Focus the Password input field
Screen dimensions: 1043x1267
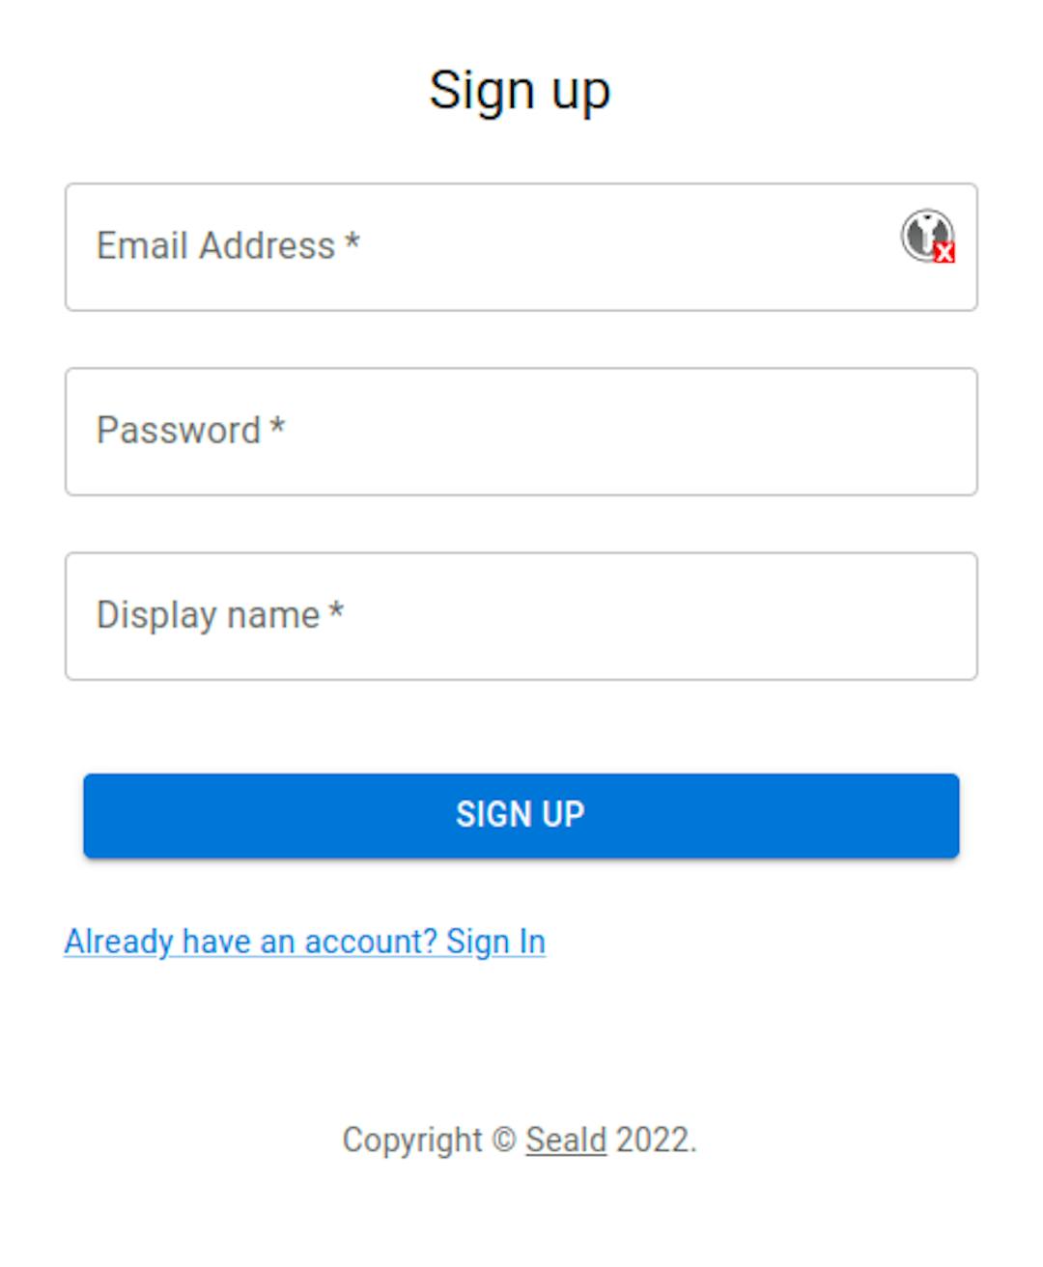(521, 432)
